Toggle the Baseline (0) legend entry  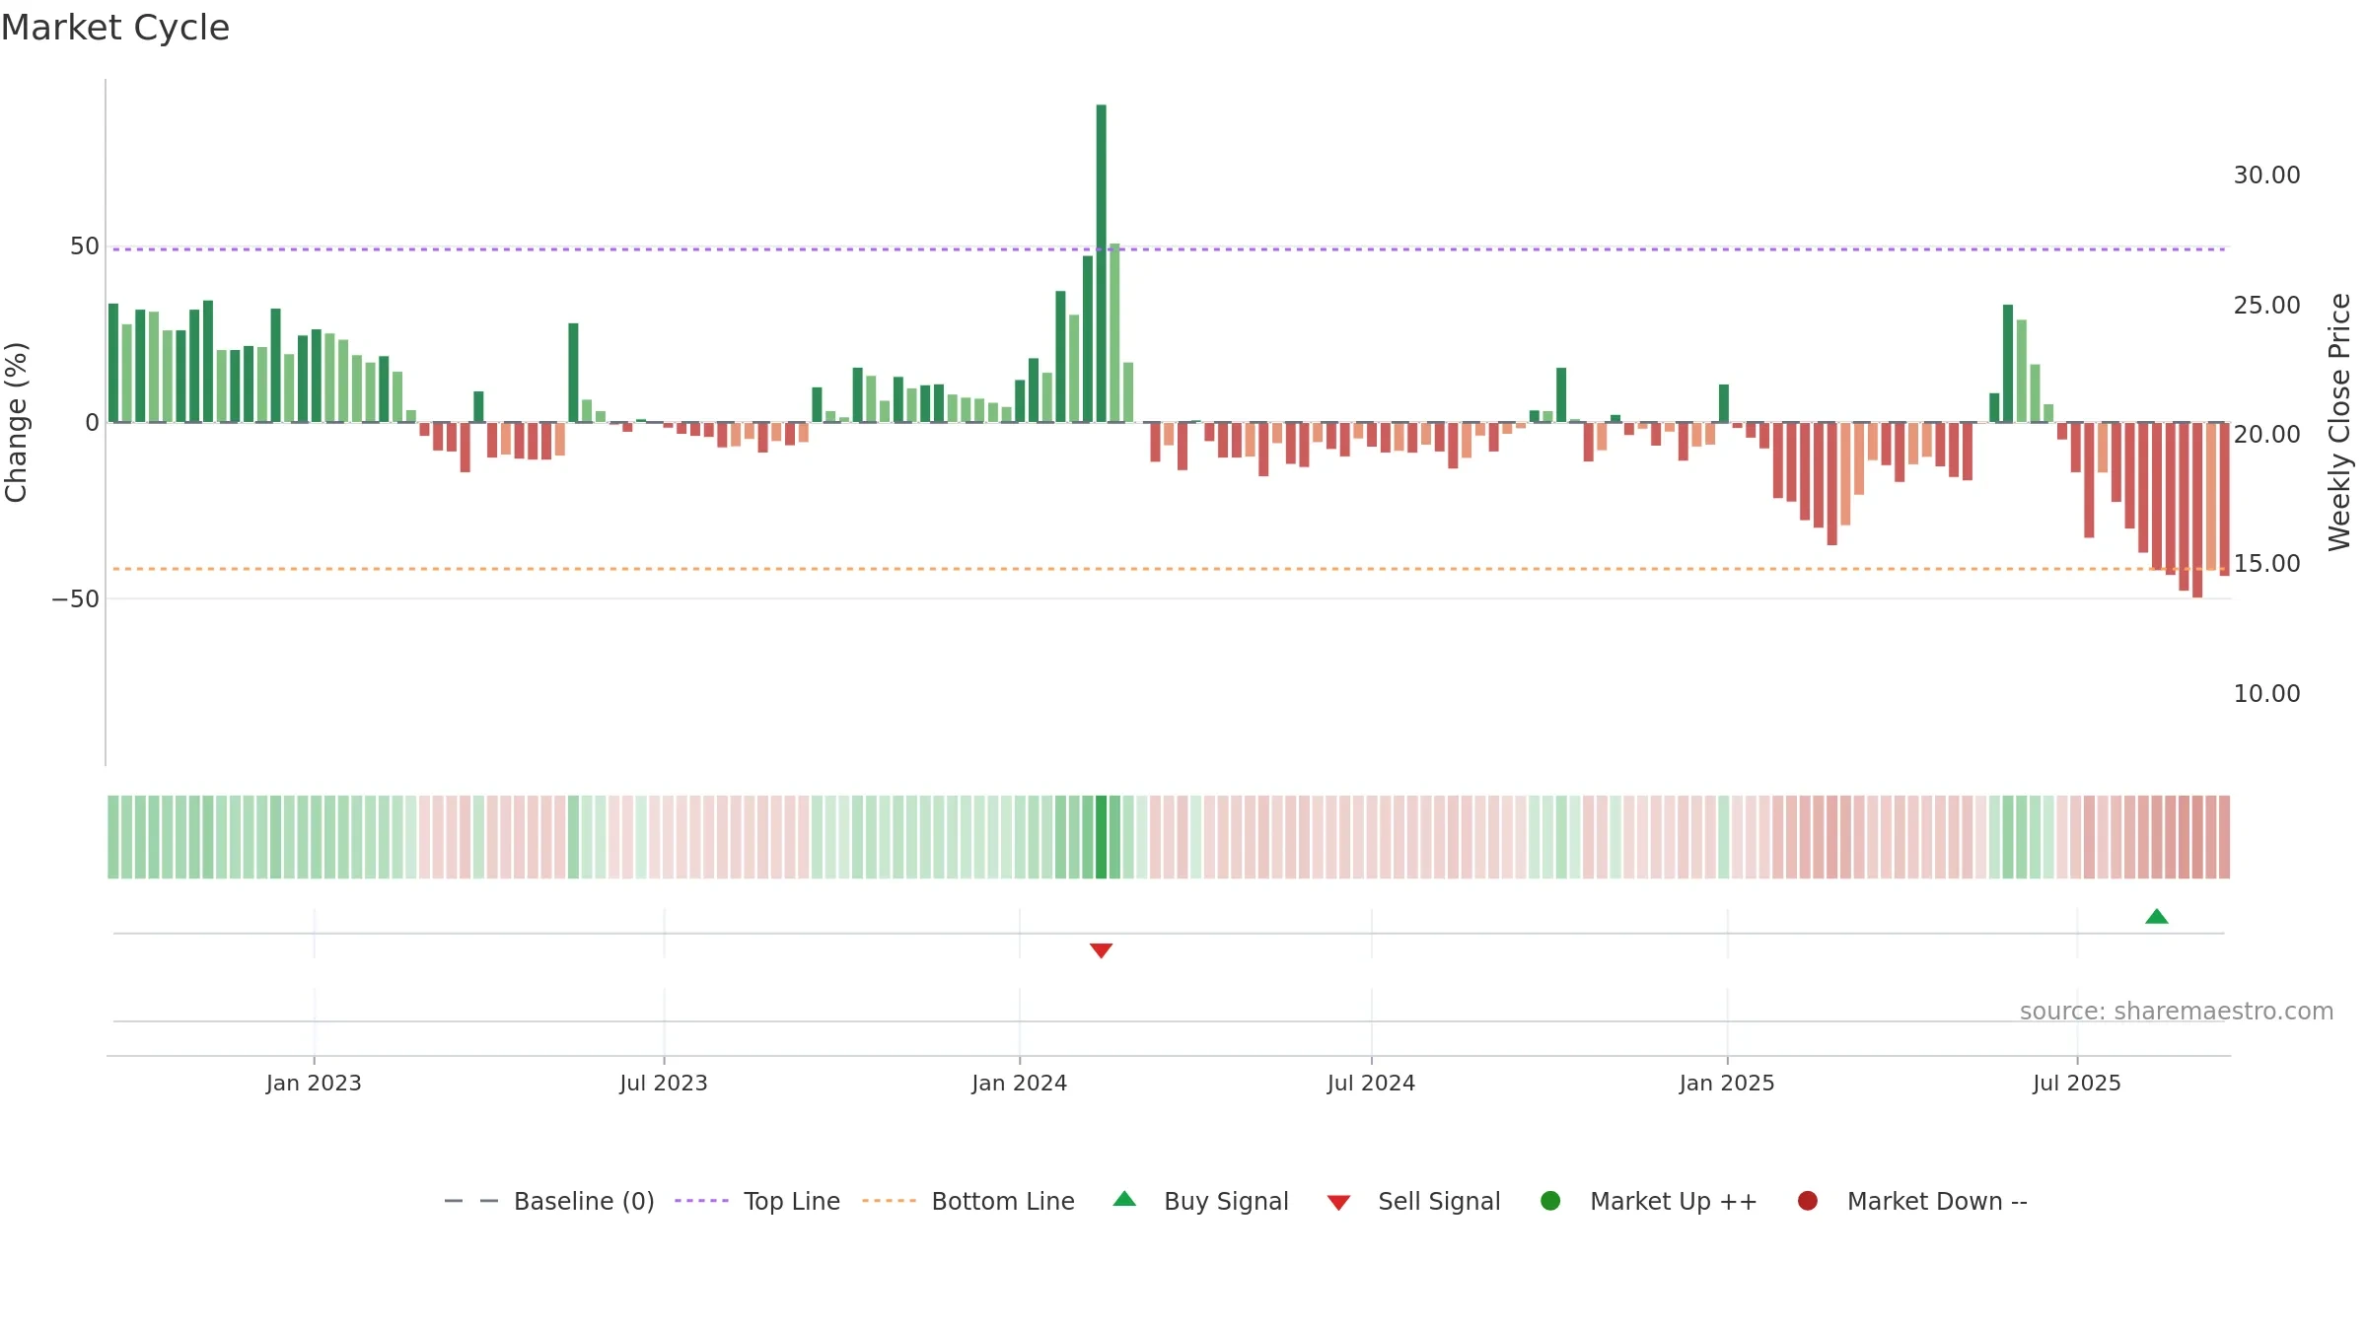[549, 1201]
